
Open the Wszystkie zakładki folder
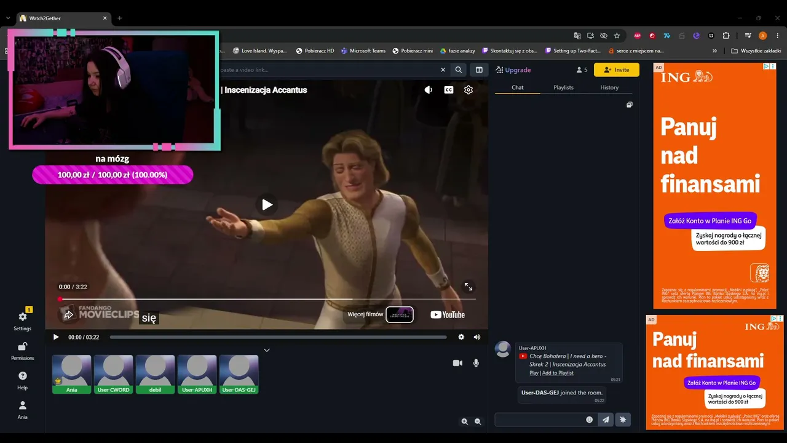[756, 50]
